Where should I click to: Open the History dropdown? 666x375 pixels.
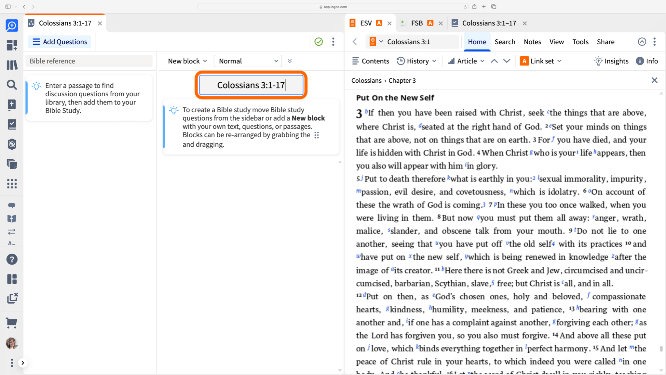[x=417, y=61]
